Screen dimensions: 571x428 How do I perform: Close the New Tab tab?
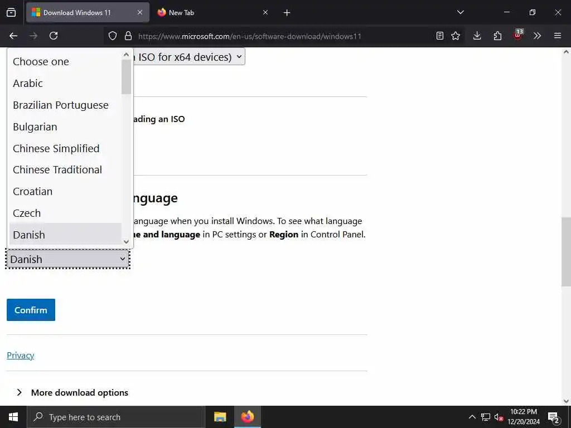click(x=265, y=13)
